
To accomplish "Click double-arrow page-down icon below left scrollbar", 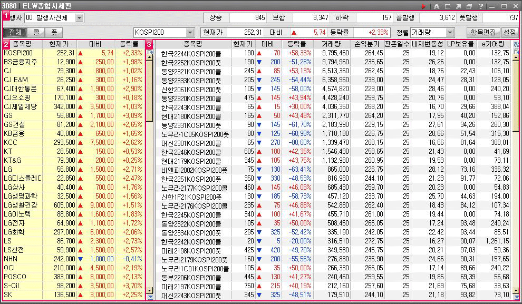I will tap(150, 297).
